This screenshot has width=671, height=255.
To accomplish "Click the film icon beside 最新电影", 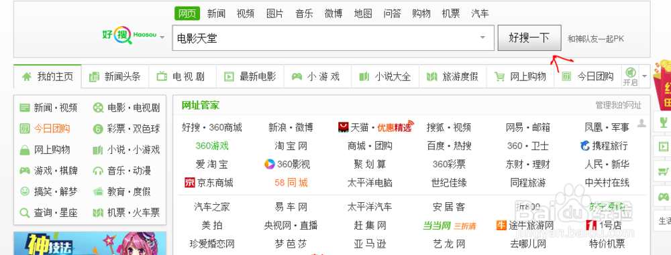I will 229,77.
